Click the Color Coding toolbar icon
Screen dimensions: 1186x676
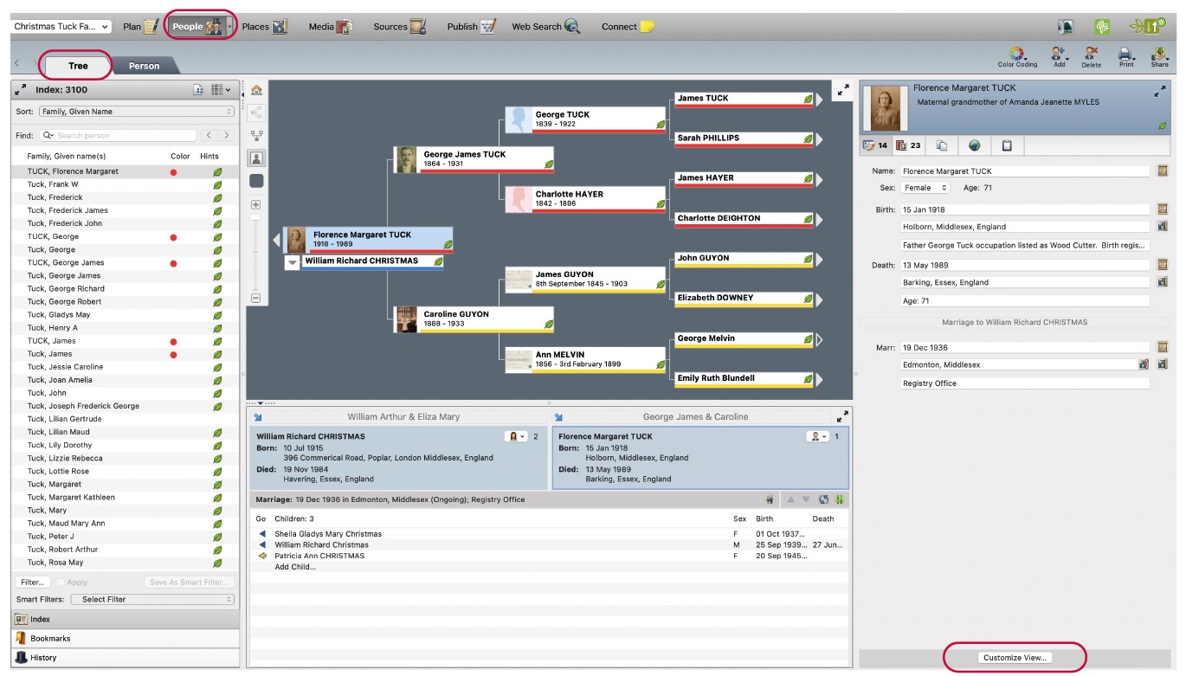click(x=1016, y=55)
